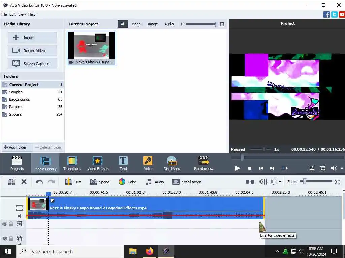Click the Undo arrow
This screenshot has width=345, height=258.
click(x=39, y=182)
